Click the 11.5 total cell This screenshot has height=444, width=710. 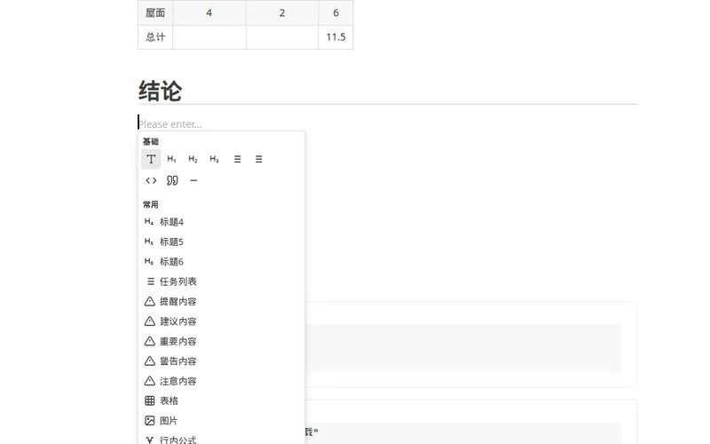point(335,37)
